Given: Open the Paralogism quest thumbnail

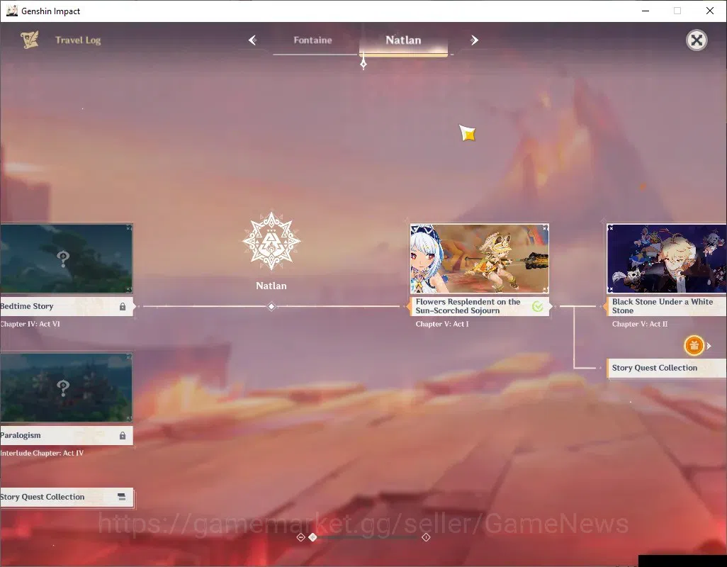Looking at the screenshot, I should click(x=67, y=388).
